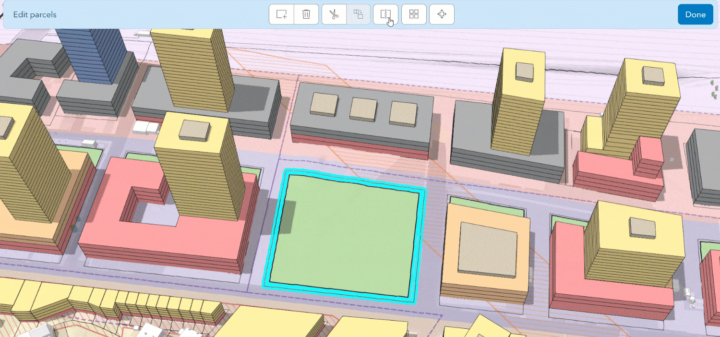720x337 pixels.
Task: Select the add new parcel tool
Action: 281,14
